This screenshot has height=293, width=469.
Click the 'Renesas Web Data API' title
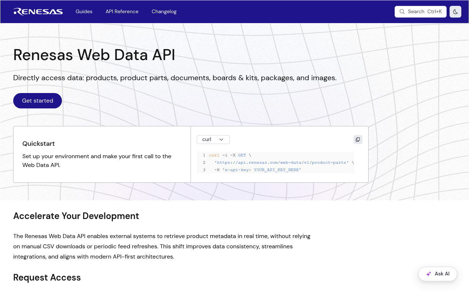(94, 55)
